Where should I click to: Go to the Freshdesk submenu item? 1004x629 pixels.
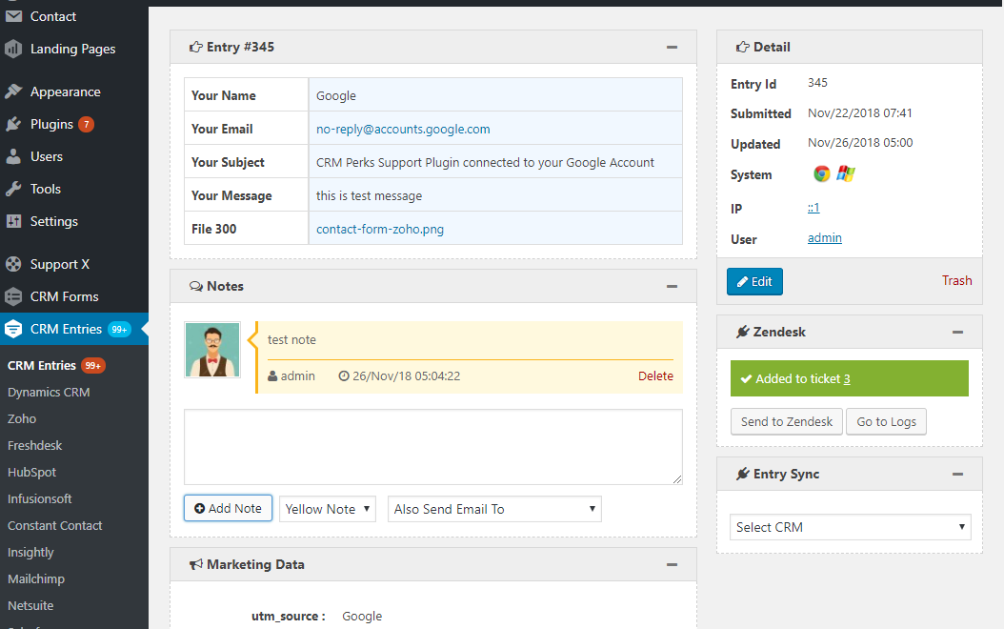click(x=34, y=445)
